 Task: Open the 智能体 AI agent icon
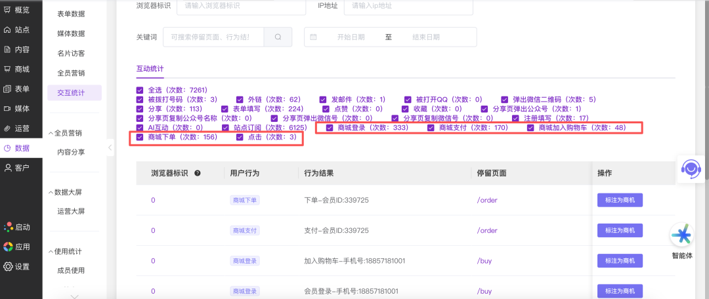point(682,235)
